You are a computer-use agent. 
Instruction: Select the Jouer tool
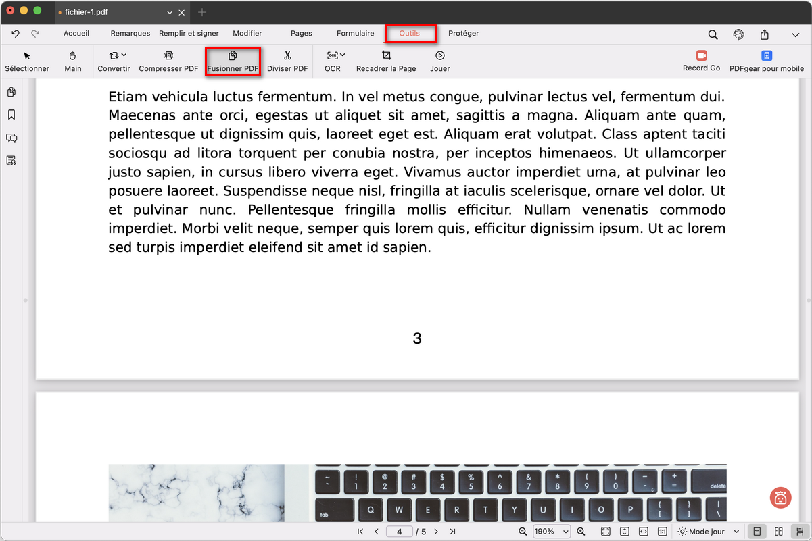click(x=439, y=61)
